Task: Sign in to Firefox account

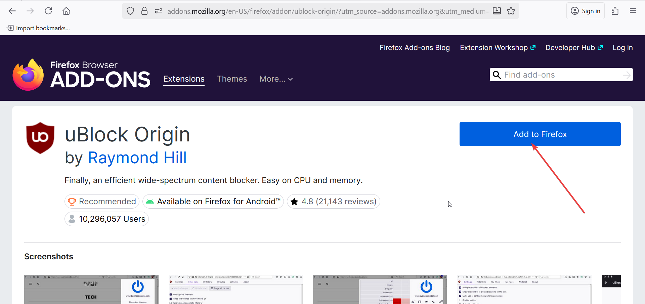Action: coord(586,11)
